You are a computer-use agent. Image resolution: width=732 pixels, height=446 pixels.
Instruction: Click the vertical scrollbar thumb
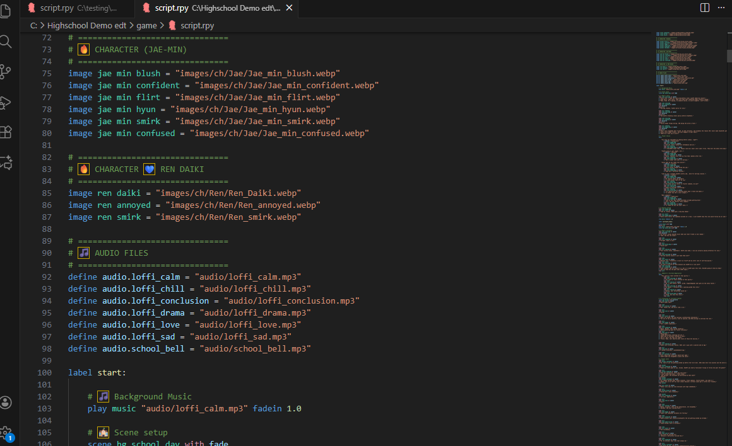(x=729, y=55)
